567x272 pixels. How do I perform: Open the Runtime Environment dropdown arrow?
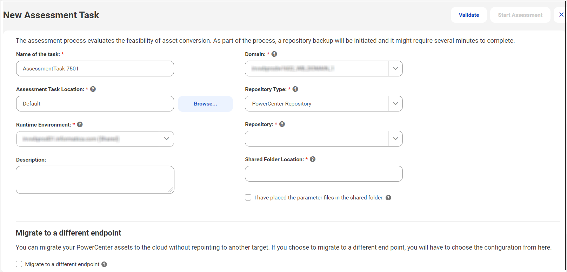167,139
